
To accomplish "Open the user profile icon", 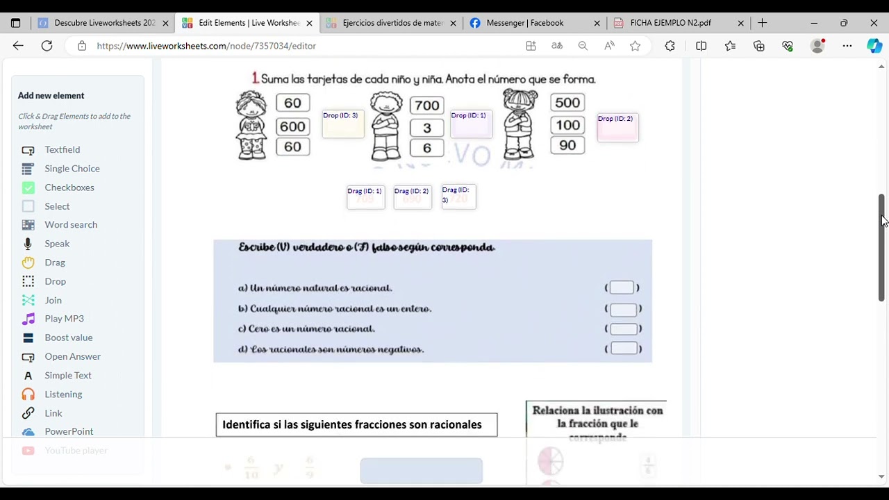I will point(817,46).
